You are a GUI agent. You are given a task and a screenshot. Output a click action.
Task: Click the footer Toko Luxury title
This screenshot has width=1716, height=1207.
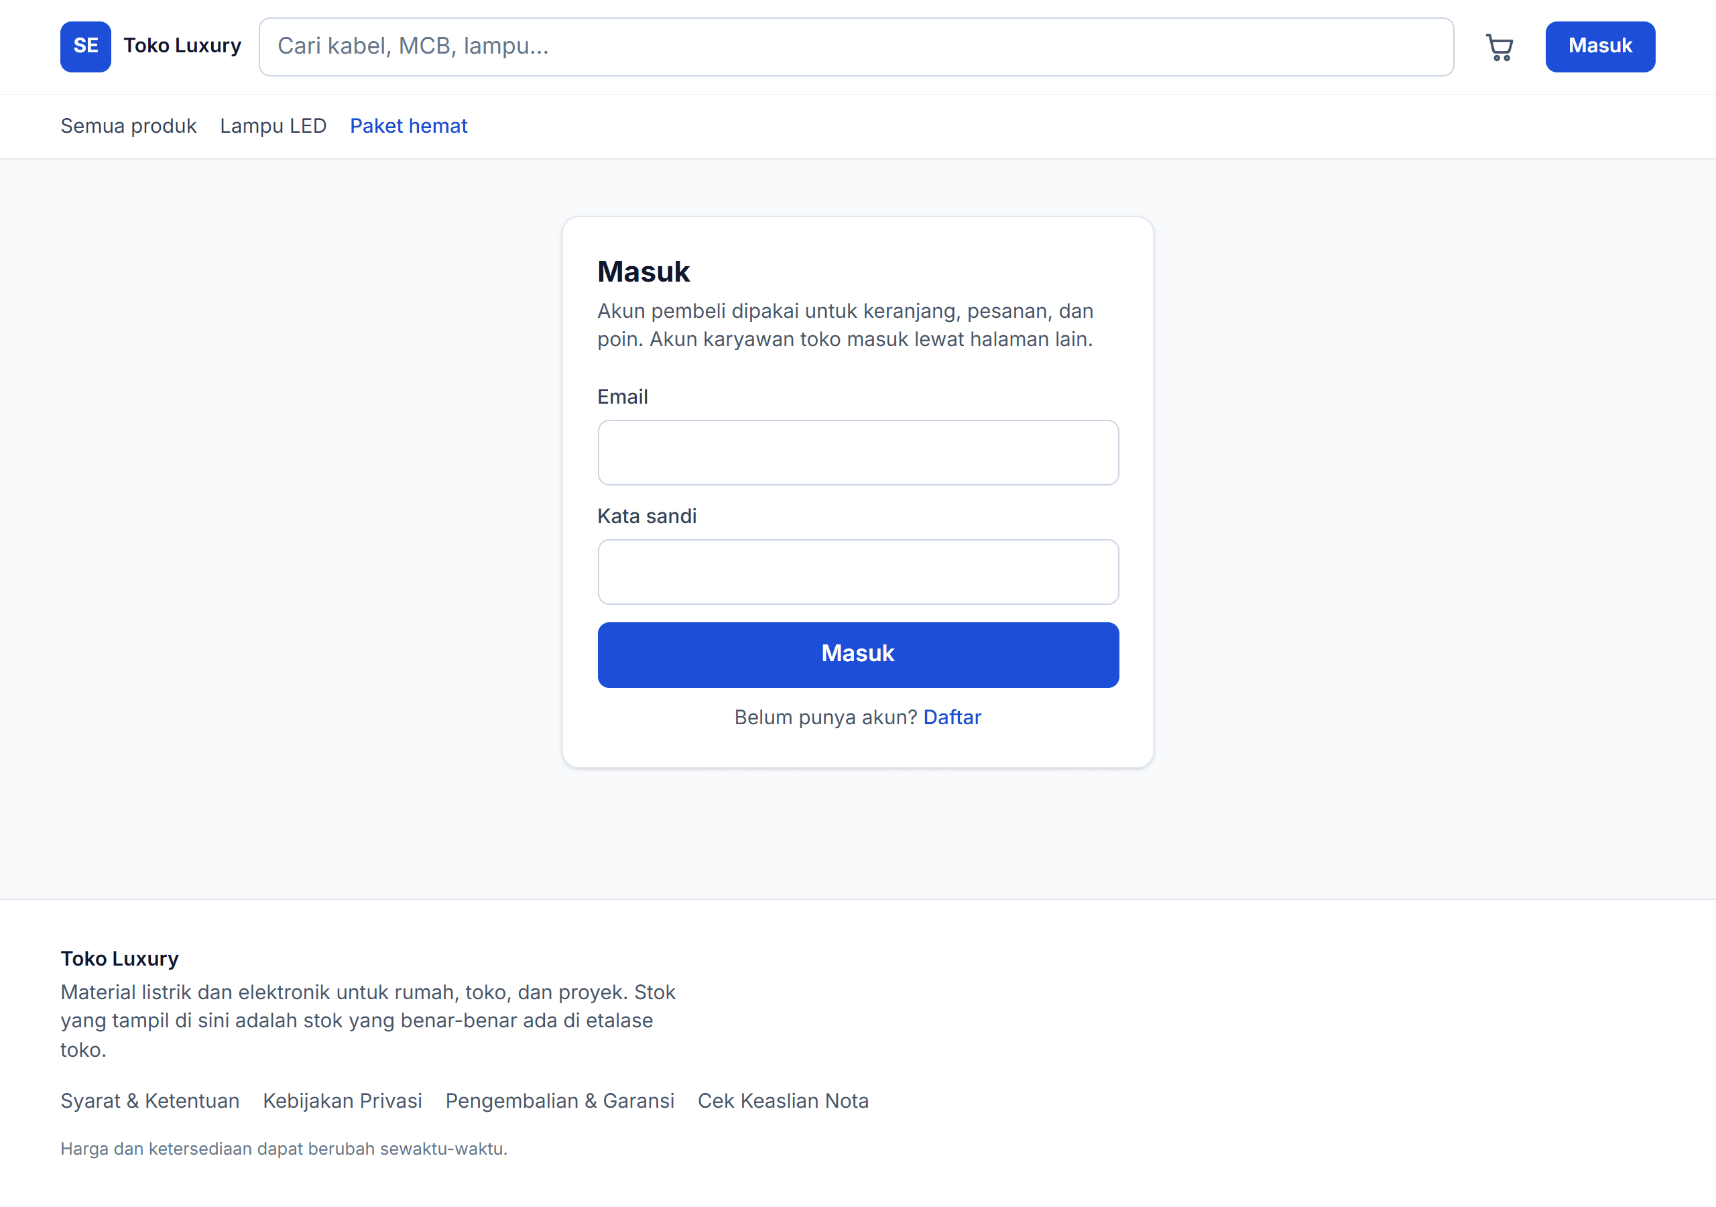119,958
